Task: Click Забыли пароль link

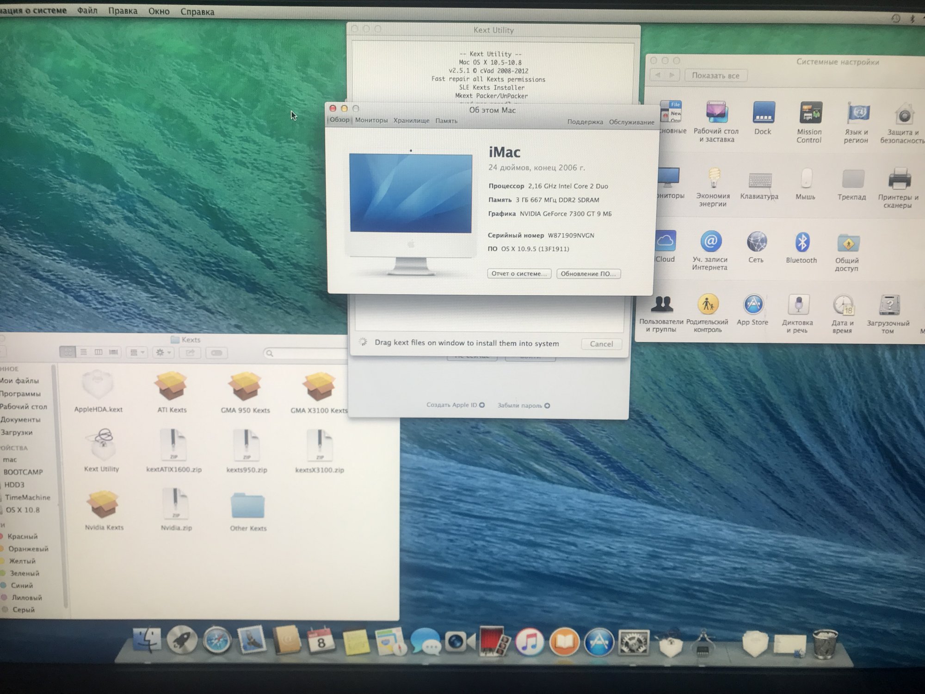Action: click(x=524, y=405)
